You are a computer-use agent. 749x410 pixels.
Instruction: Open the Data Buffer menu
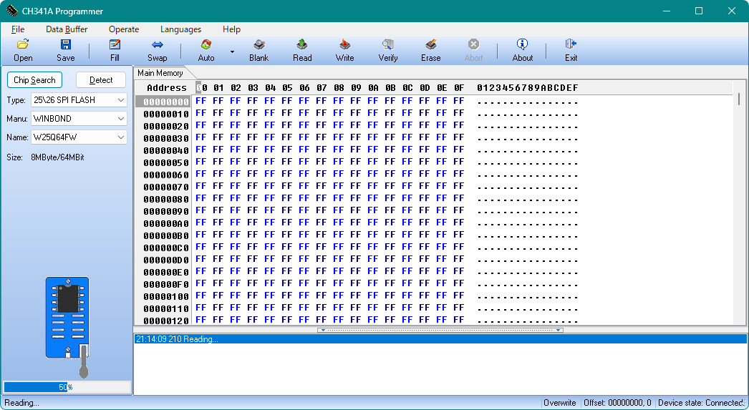(67, 29)
